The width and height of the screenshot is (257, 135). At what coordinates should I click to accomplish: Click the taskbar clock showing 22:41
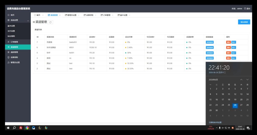click(x=240, y=128)
